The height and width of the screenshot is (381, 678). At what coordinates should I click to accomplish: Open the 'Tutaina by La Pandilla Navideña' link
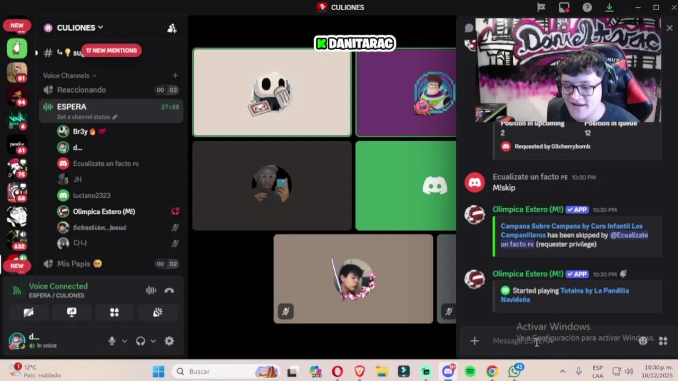[565, 295]
